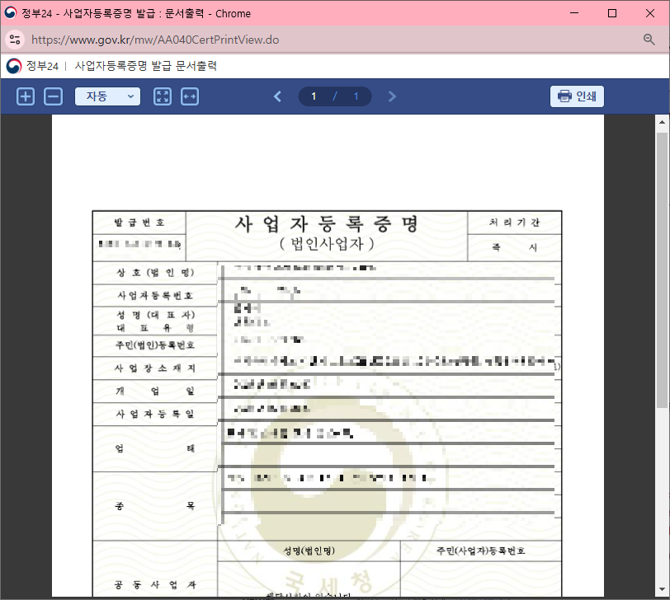670x600 pixels.
Task: Click the scrollbar up arrow
Action: 662,122
